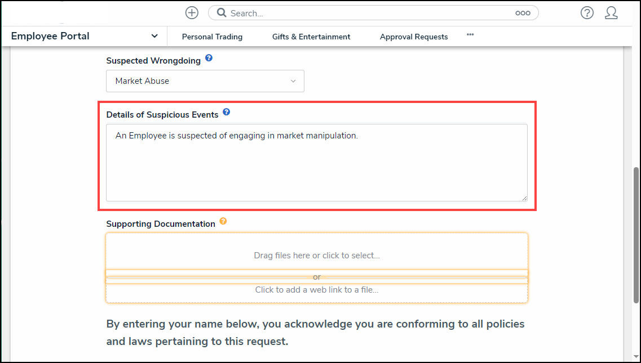Go to Gifts & Entertainment tab
641x363 pixels.
(x=311, y=37)
